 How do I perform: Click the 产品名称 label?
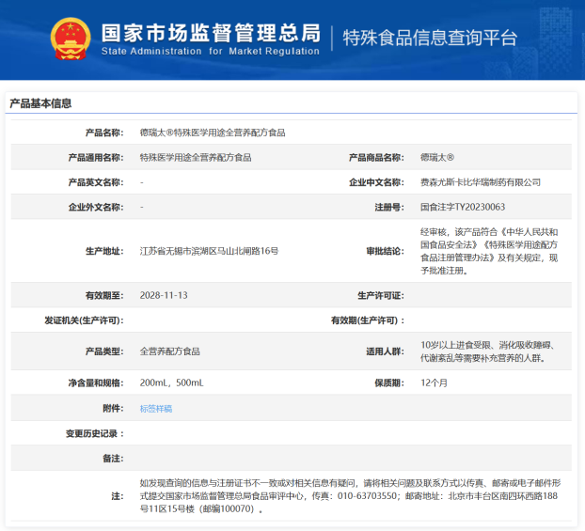[x=104, y=133]
